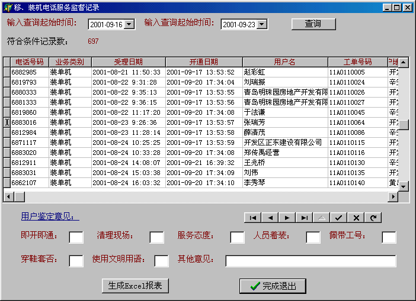416x301 pixels.
Task: Click the 电话号码 column header
Action: coord(30,62)
